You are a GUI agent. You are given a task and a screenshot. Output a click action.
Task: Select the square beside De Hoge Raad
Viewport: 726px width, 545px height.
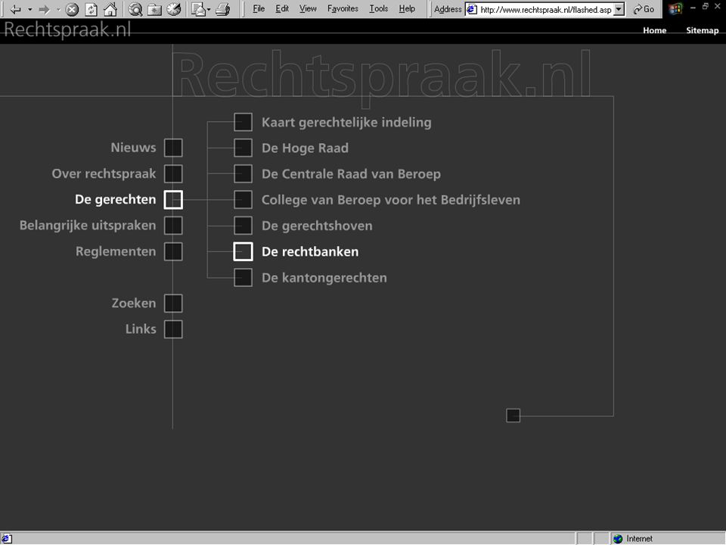click(x=243, y=148)
